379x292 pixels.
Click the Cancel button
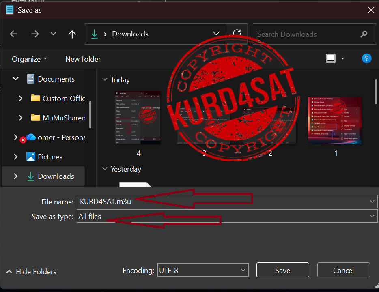(343, 270)
